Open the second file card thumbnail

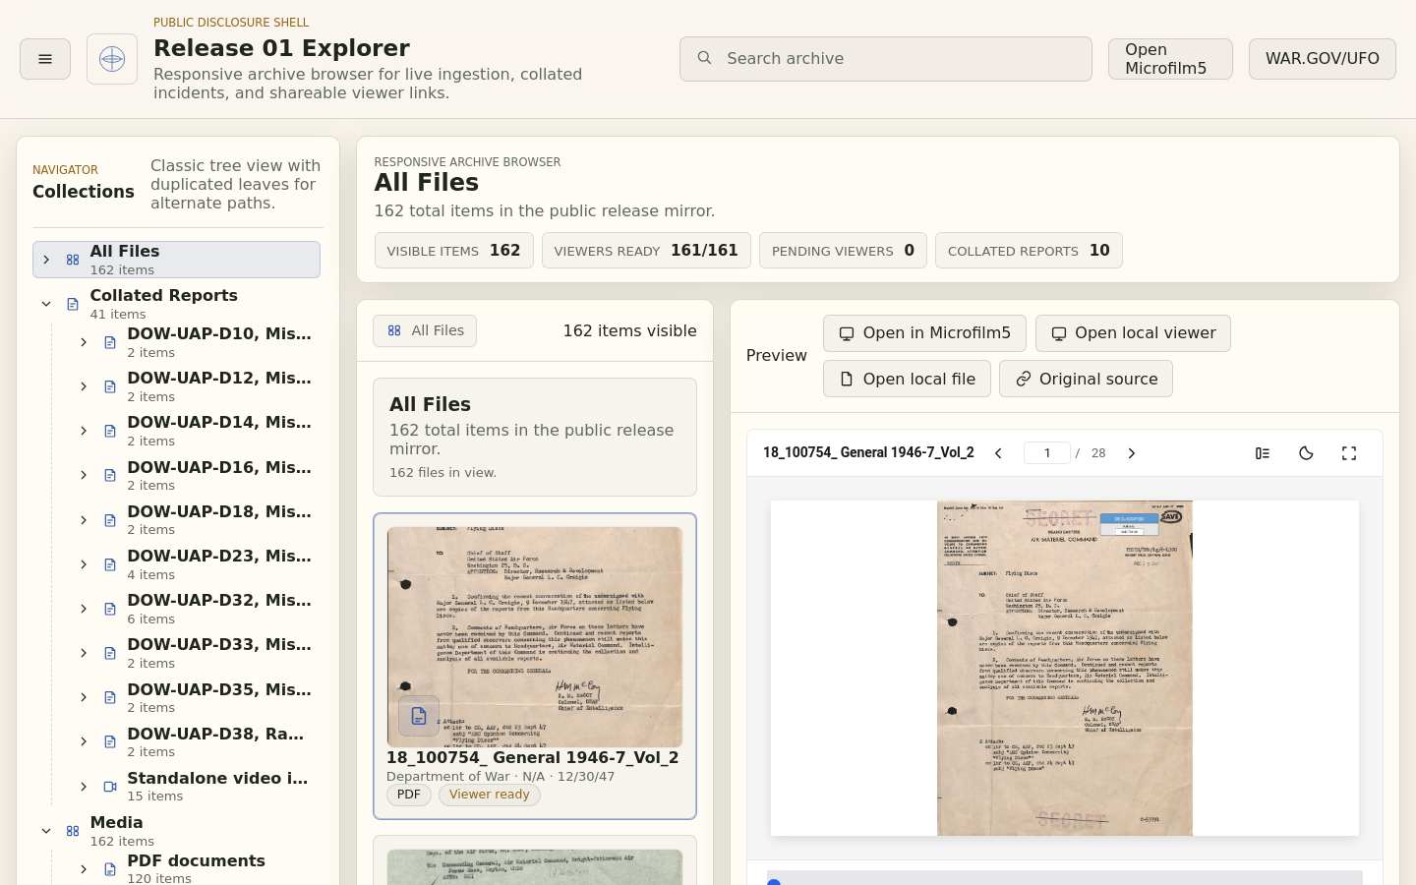[x=535, y=866]
